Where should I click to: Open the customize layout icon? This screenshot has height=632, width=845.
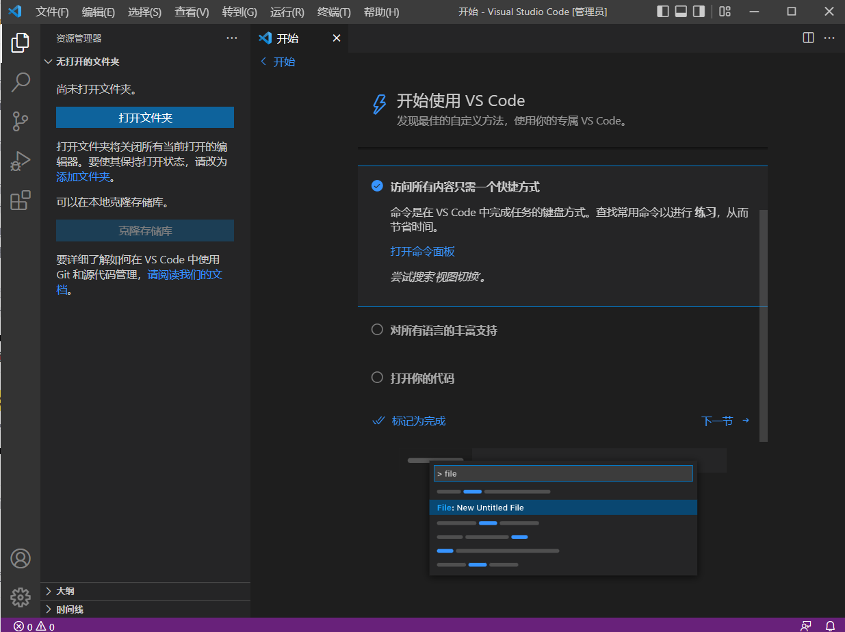coord(725,12)
